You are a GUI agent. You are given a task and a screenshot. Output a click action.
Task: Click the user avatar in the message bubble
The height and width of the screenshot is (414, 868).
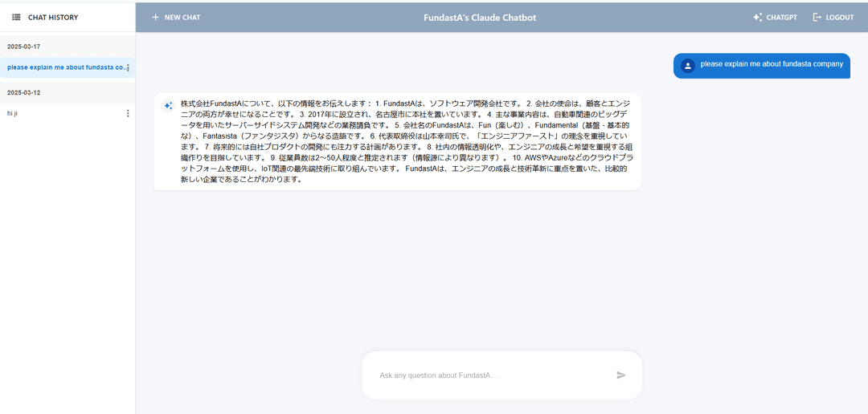688,66
